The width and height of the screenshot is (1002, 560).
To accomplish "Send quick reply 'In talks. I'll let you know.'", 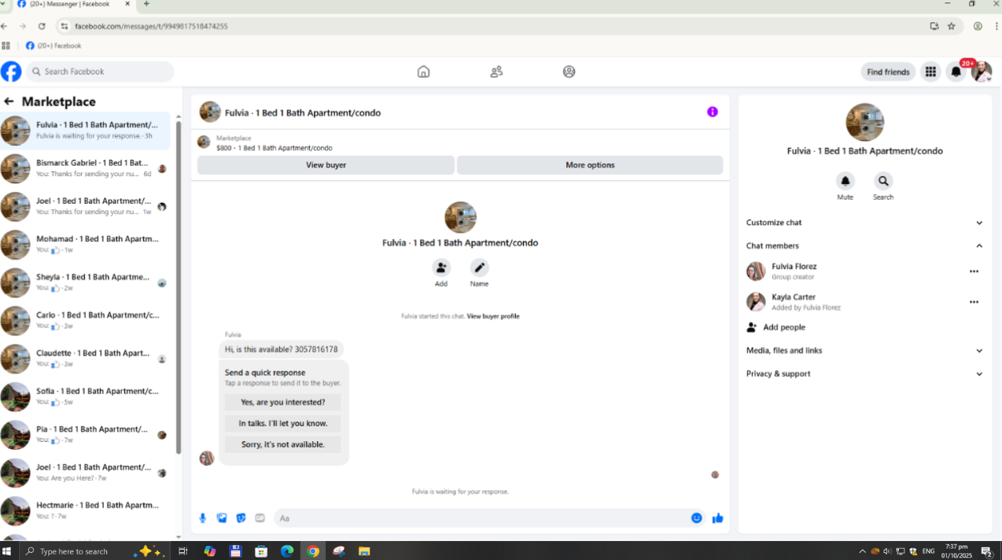I will coord(282,423).
